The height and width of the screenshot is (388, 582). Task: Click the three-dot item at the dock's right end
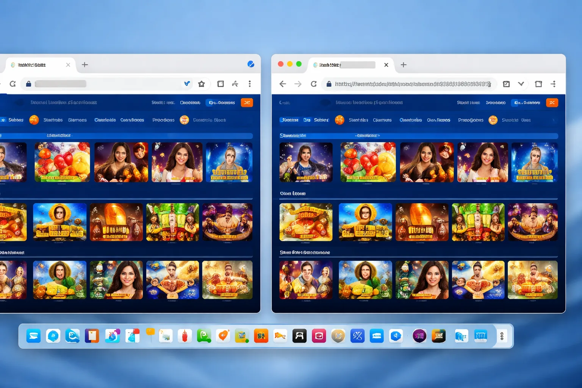coord(502,336)
